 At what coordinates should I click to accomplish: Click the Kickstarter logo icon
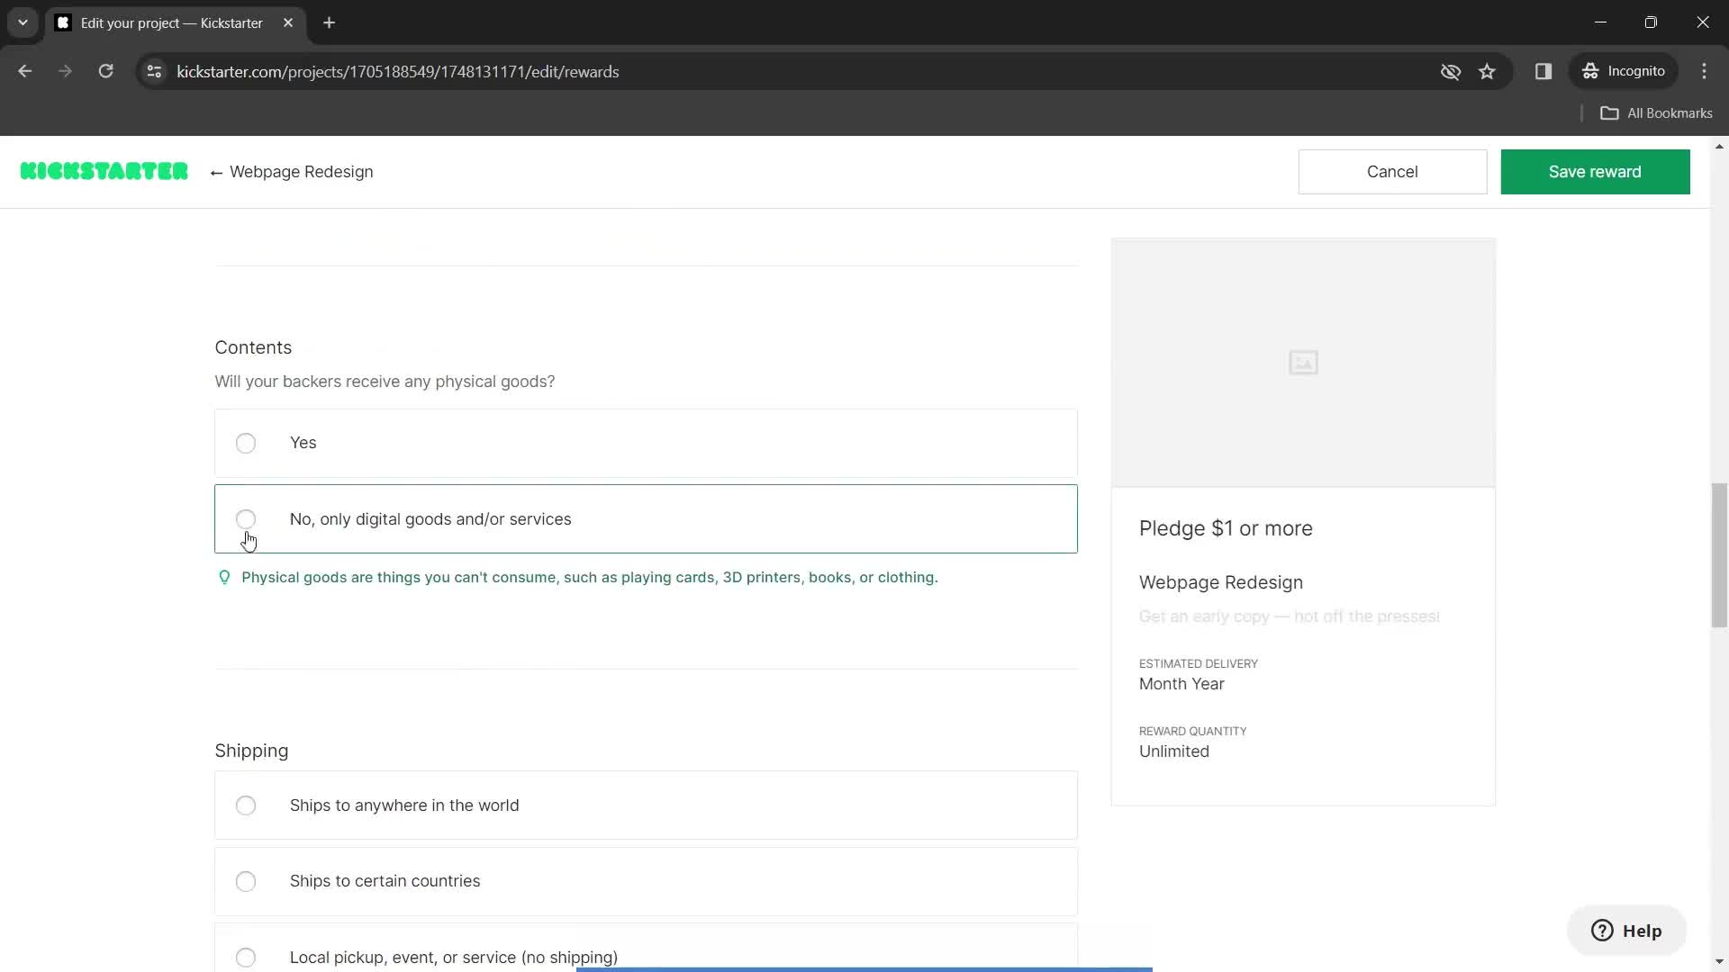click(x=104, y=171)
